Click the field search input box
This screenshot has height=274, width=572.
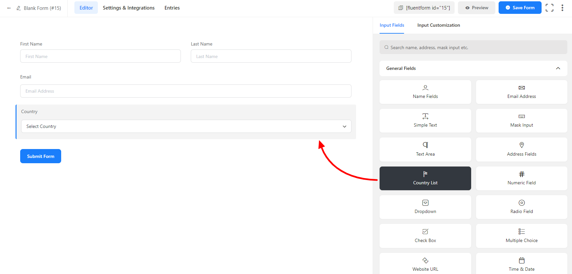tap(473, 47)
